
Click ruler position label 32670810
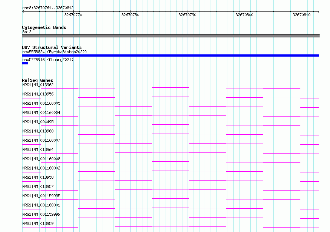301,15
